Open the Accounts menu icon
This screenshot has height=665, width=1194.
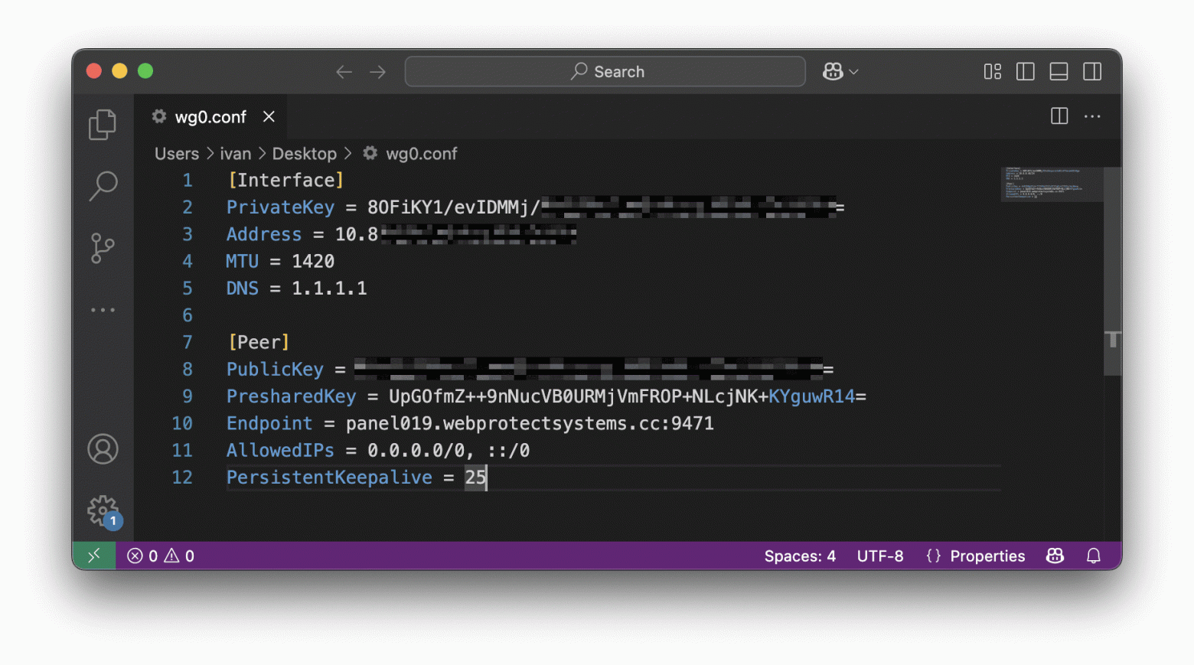(103, 449)
